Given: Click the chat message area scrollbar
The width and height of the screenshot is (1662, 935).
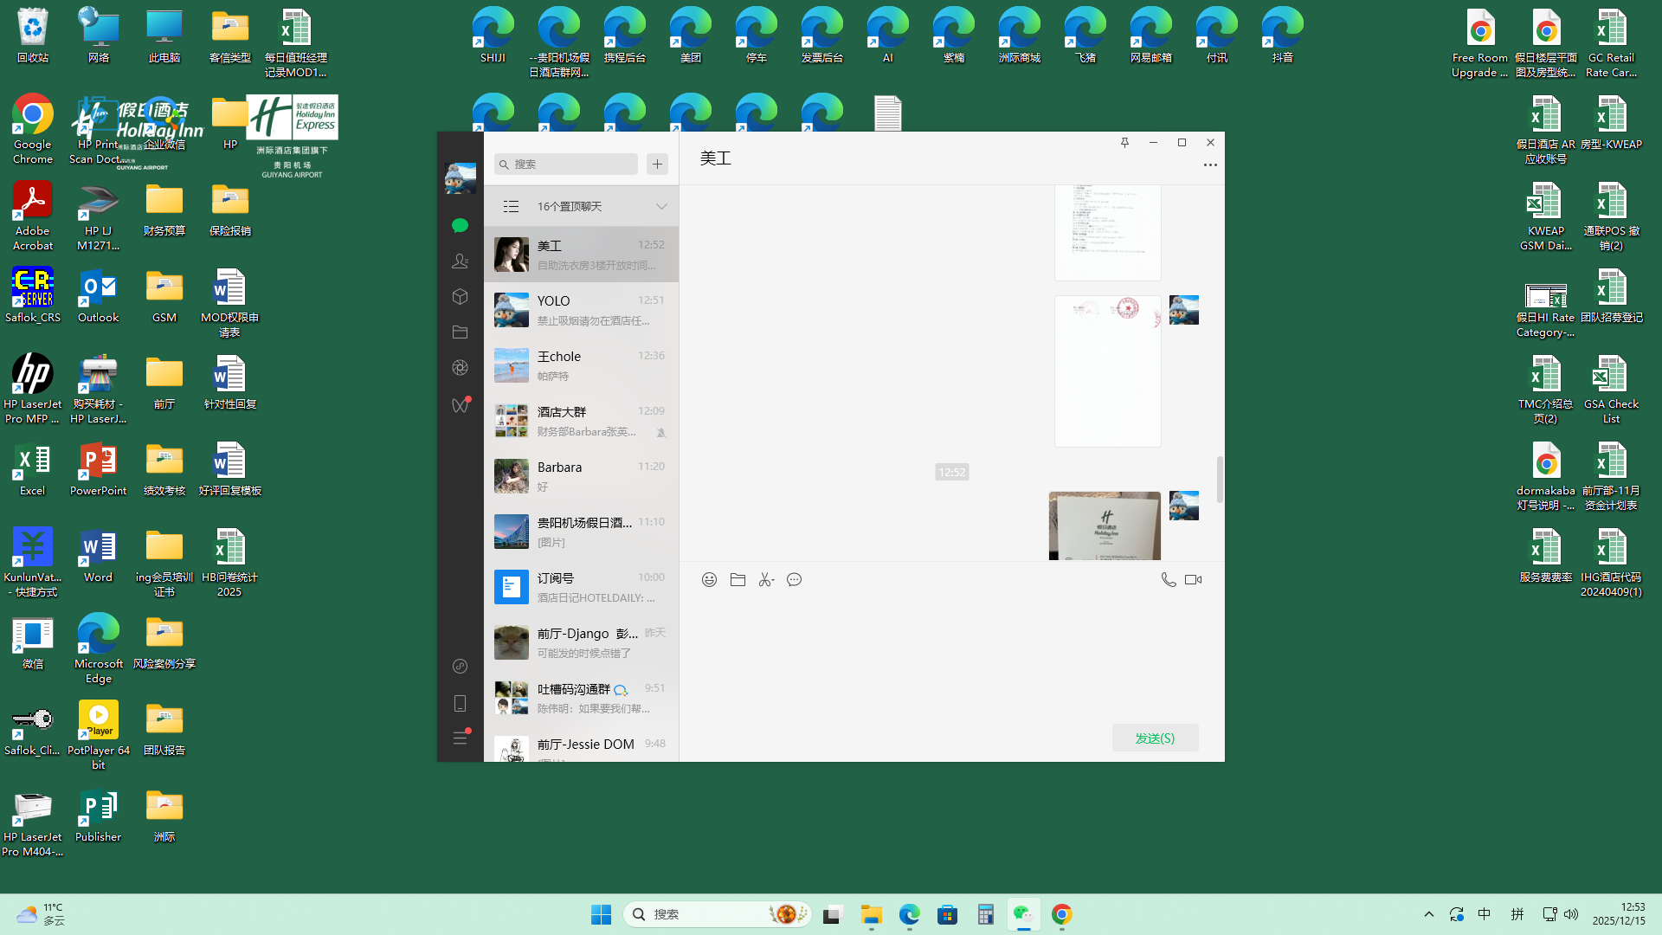Looking at the screenshot, I should click(x=1220, y=479).
